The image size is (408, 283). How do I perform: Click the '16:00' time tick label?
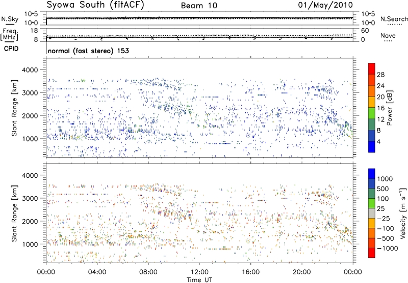(x=250, y=272)
